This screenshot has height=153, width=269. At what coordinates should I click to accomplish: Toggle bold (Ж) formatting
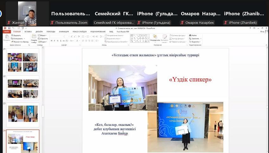pyautogui.click(x=51, y=41)
